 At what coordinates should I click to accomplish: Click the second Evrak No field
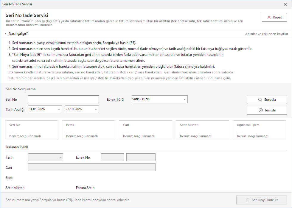tap(141, 157)
